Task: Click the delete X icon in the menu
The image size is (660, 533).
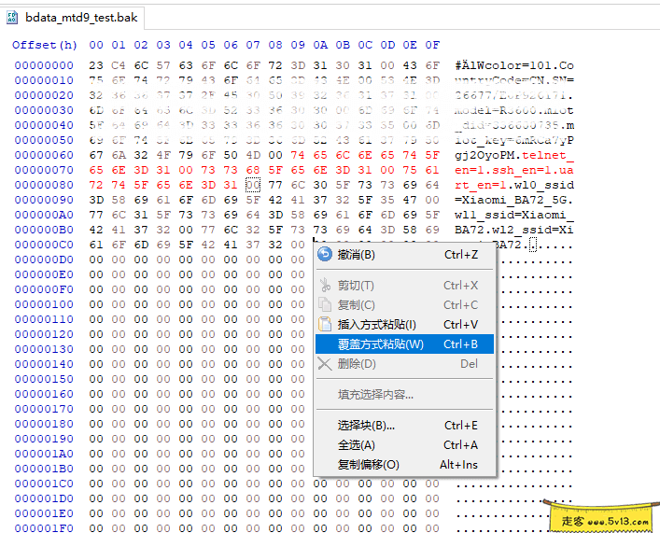Action: pyautogui.click(x=325, y=363)
